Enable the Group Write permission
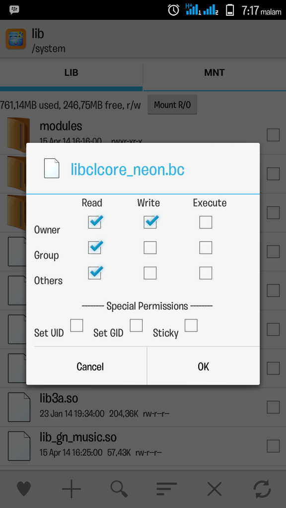 [x=150, y=248]
